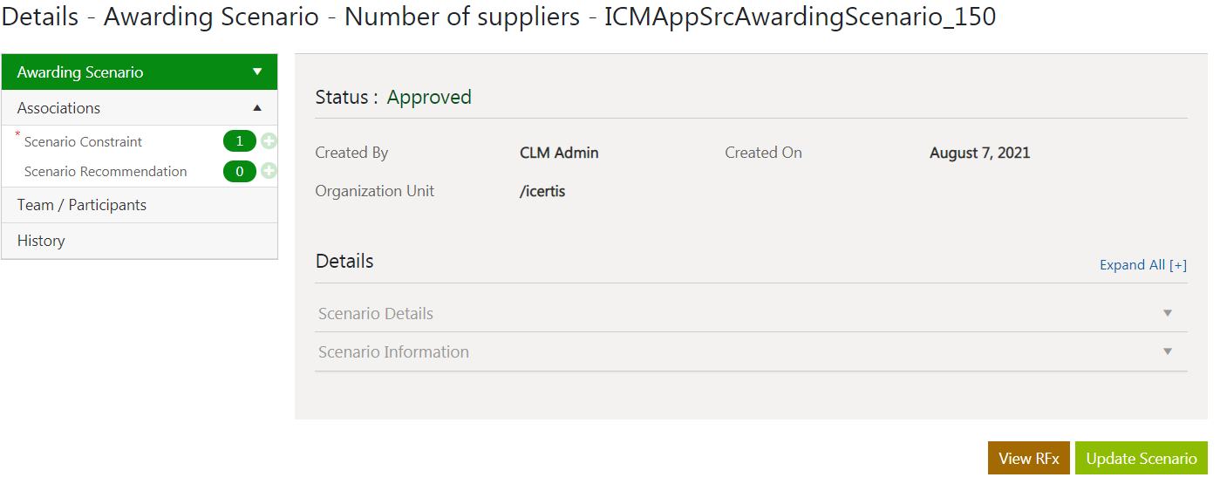
Task: Add a new Scenario Recommendation with plus icon
Action: (x=269, y=172)
